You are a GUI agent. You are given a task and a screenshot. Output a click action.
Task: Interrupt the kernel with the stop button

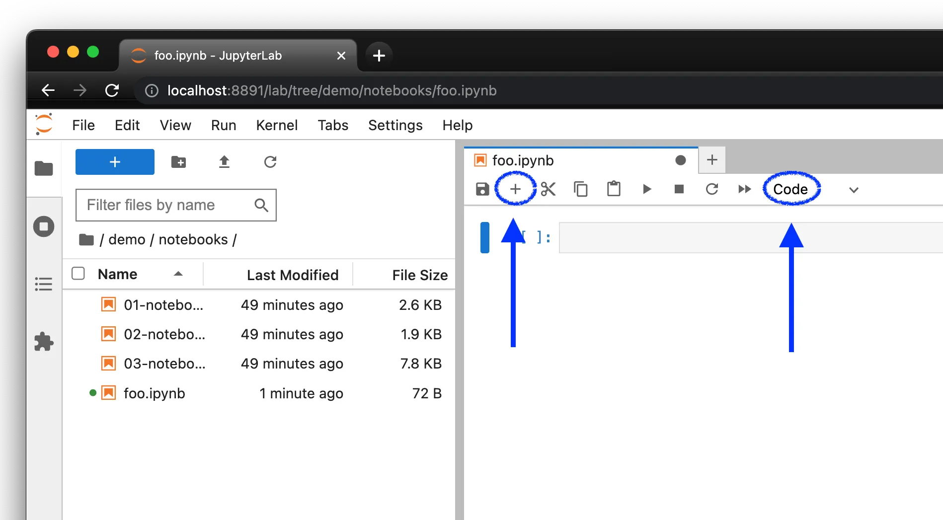click(679, 189)
